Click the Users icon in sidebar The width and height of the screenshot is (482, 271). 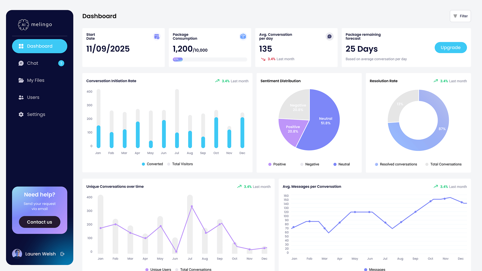pyautogui.click(x=21, y=97)
